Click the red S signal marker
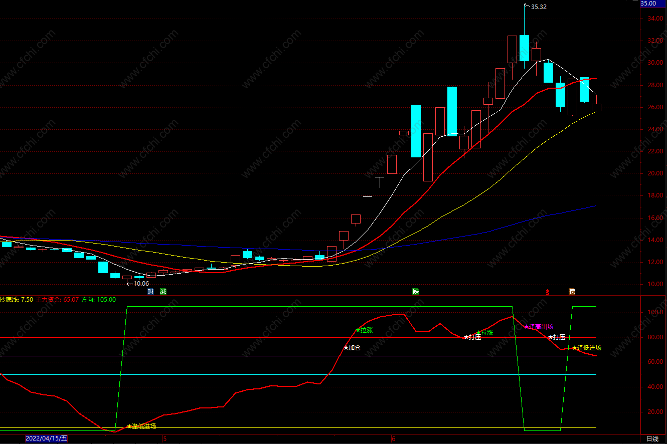 [x=548, y=292]
